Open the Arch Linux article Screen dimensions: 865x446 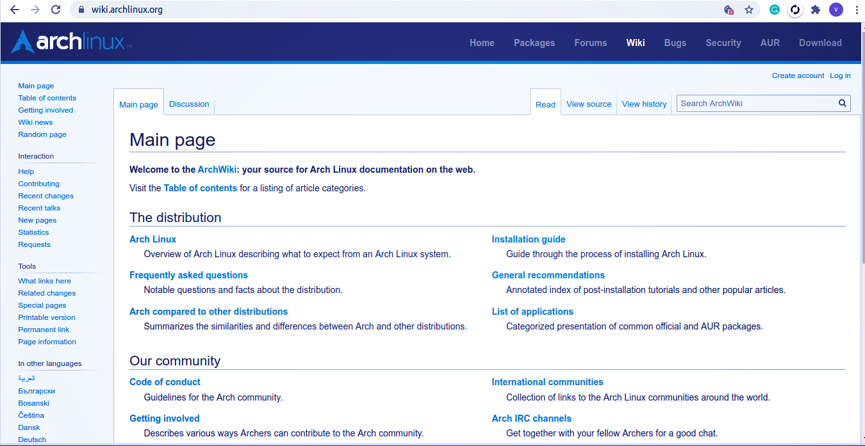pyautogui.click(x=152, y=239)
